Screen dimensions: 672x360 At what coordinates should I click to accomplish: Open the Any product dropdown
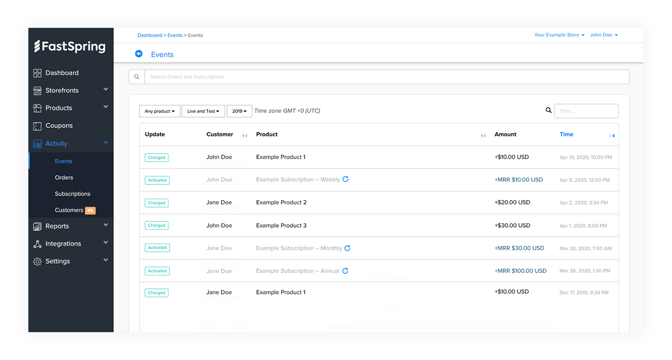coord(160,111)
